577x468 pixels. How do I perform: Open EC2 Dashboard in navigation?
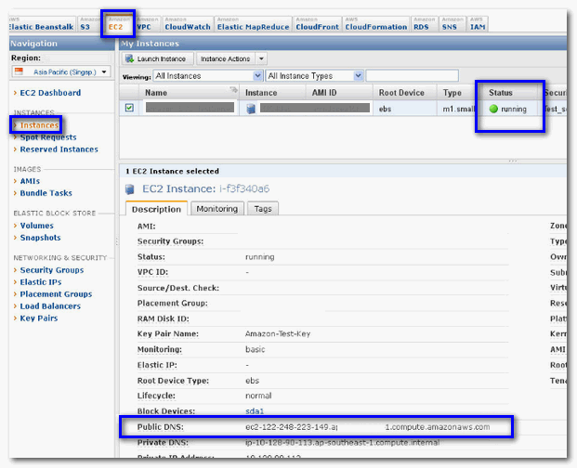50,93
